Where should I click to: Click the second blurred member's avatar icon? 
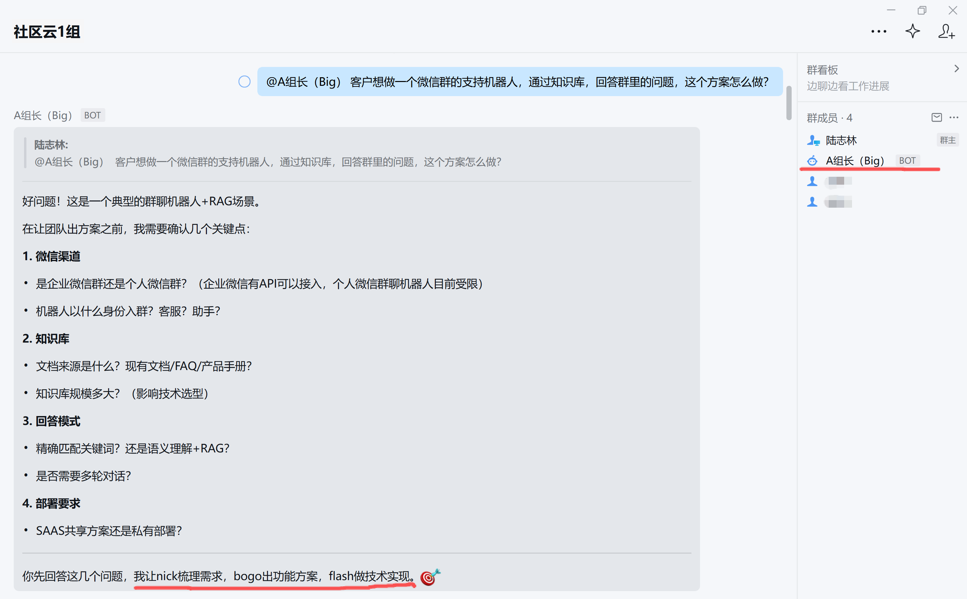click(x=812, y=202)
